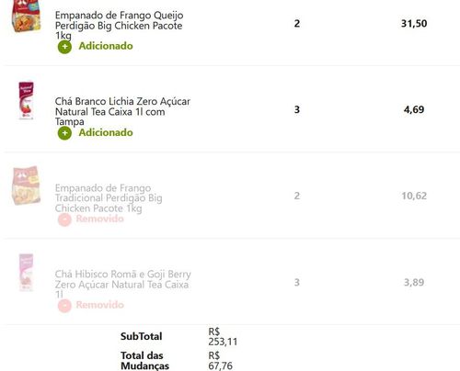Click the red minus icon under Empanado Frango Tradicional

click(x=64, y=219)
